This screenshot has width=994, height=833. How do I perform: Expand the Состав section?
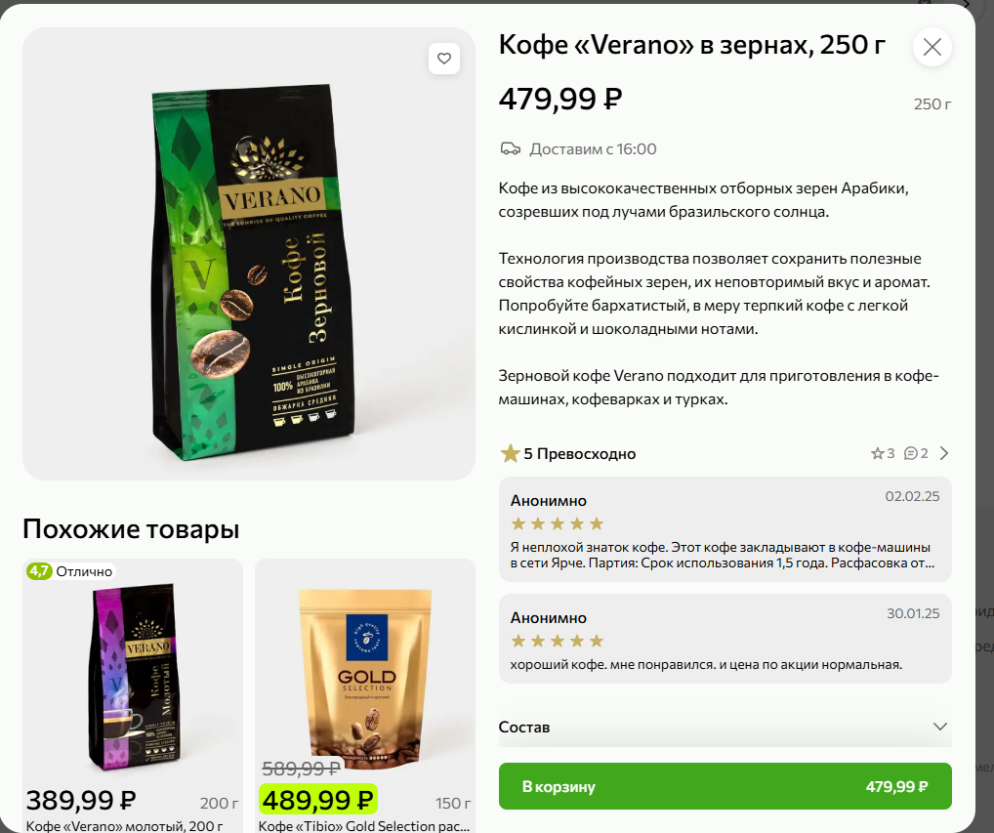(725, 727)
